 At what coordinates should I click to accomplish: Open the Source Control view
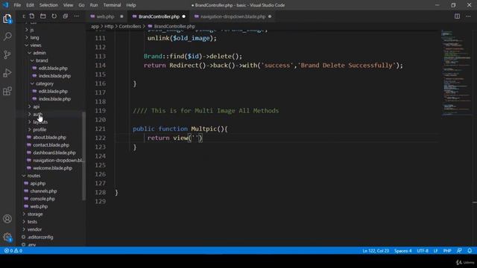click(7, 54)
